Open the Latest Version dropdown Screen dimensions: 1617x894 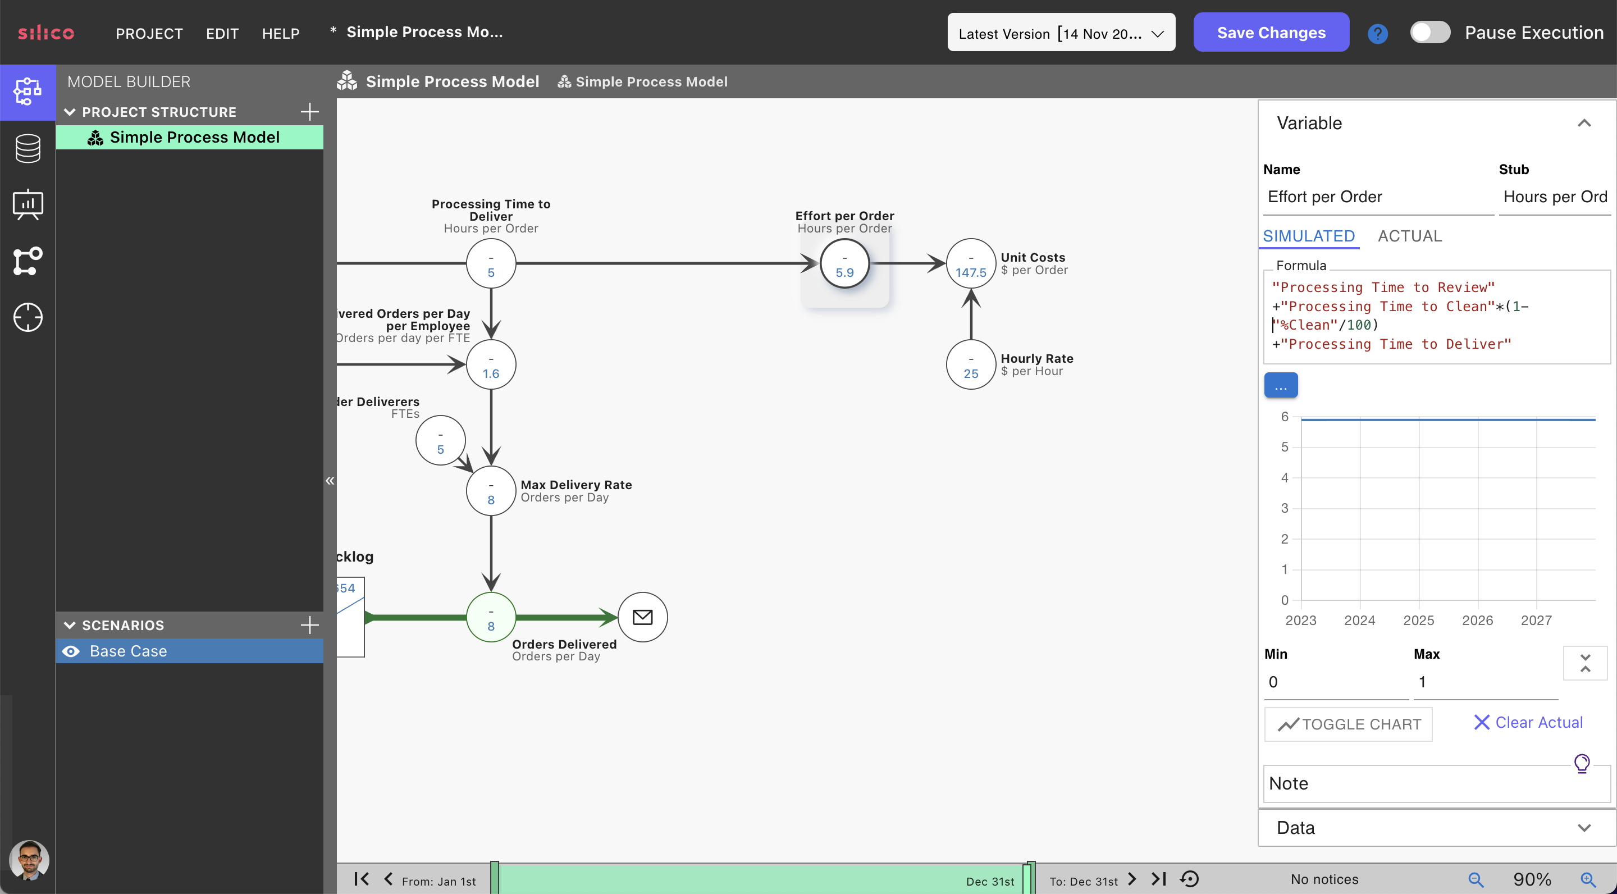click(1061, 33)
